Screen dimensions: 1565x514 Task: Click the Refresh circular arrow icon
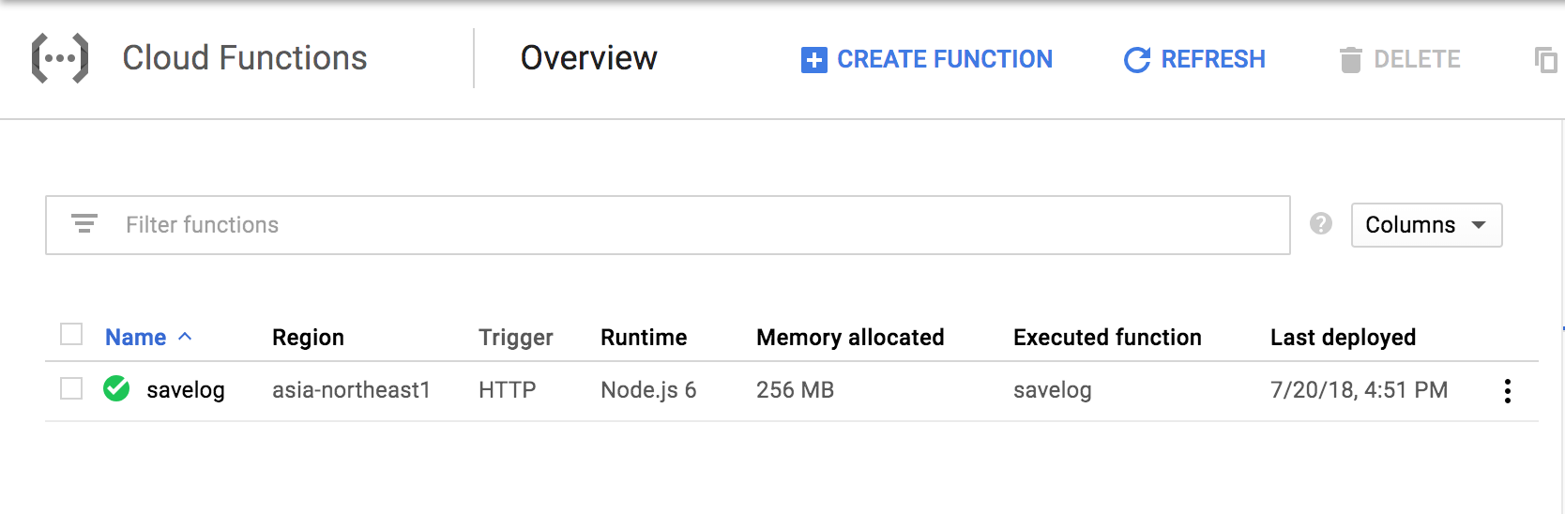(x=1136, y=60)
